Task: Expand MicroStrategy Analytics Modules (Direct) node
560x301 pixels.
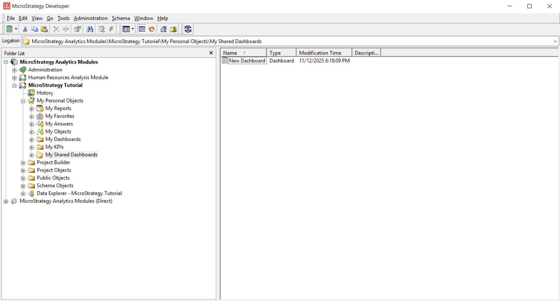Action: point(6,201)
